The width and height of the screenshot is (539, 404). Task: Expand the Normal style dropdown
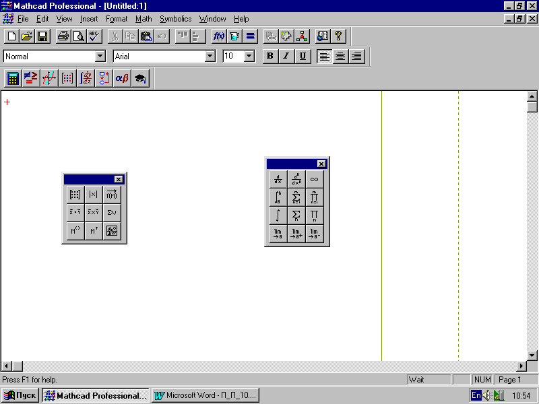pyautogui.click(x=100, y=56)
